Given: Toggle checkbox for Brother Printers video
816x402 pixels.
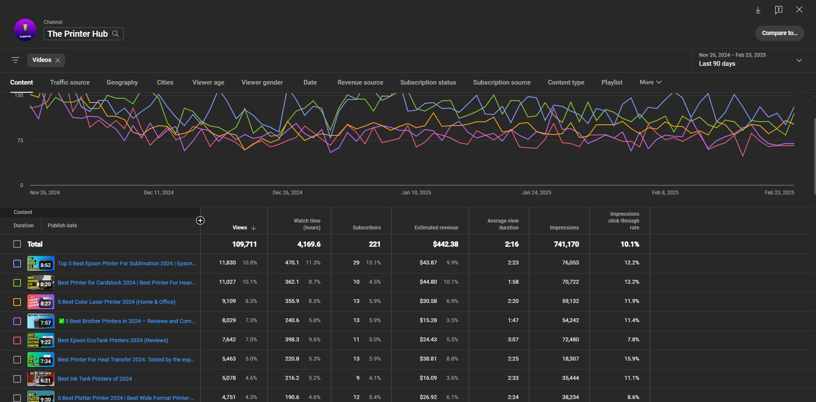Looking at the screenshot, I should coord(17,321).
